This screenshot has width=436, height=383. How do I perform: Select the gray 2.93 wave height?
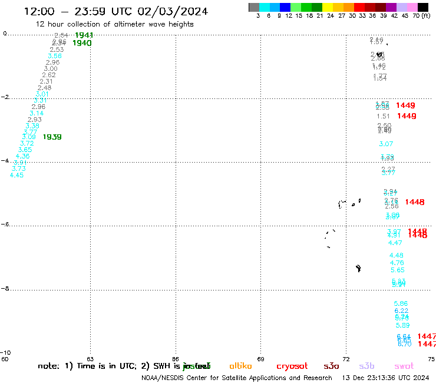[35, 120]
